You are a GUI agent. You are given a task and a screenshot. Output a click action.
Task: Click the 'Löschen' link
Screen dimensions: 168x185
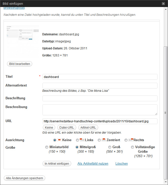(121, 163)
